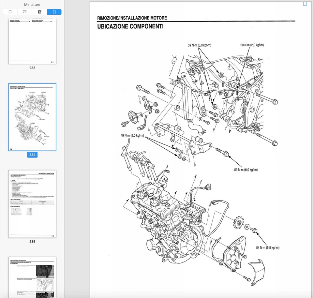313x298 pixels.
Task: Click the page number label 233
Action: pyautogui.click(x=32, y=68)
